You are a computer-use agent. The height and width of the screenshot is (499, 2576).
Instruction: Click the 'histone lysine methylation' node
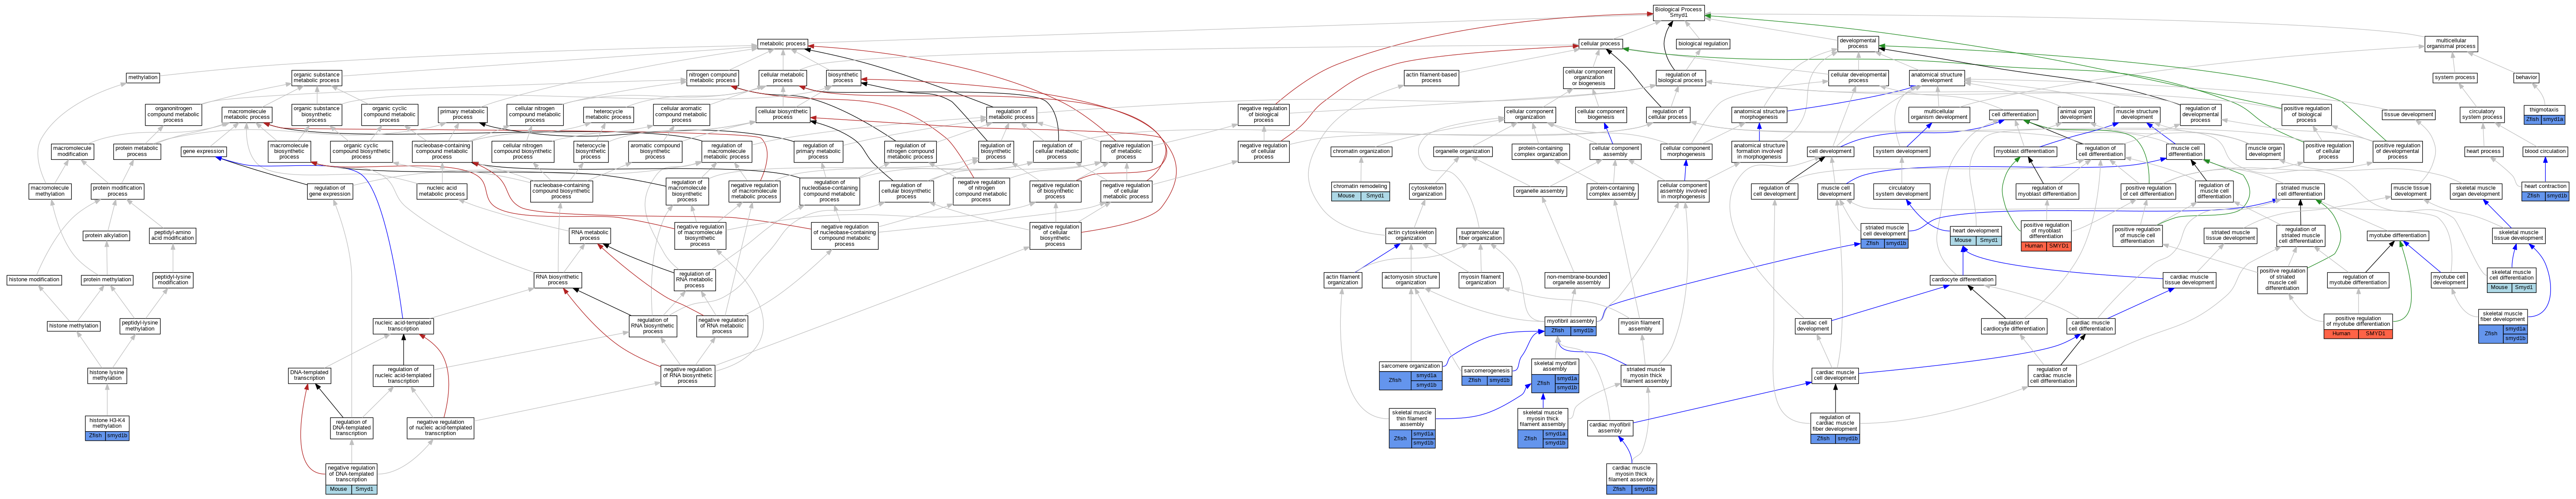pyautogui.click(x=107, y=375)
